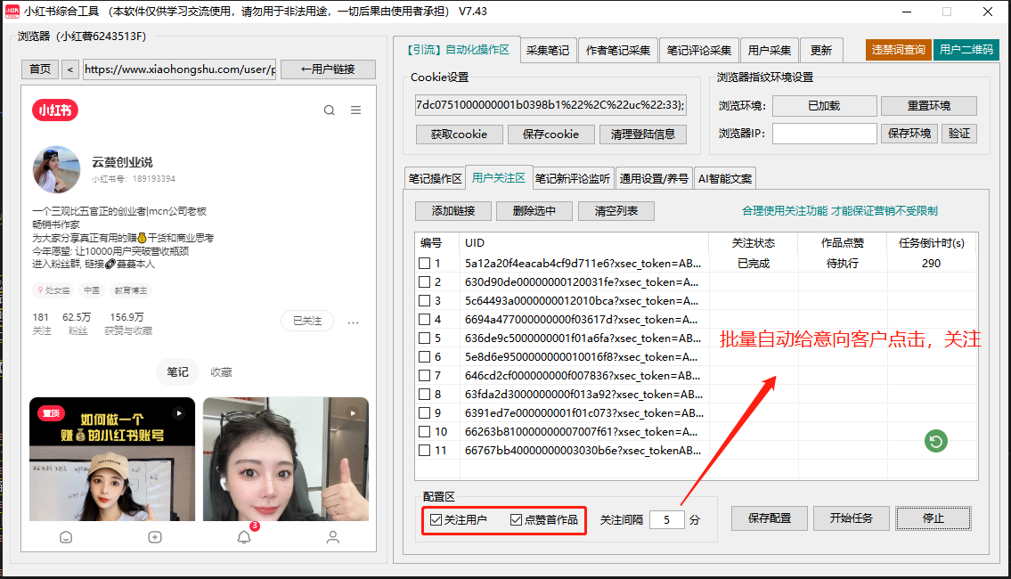
Task: Click the 关注间隔 interval input field
Action: (x=667, y=519)
